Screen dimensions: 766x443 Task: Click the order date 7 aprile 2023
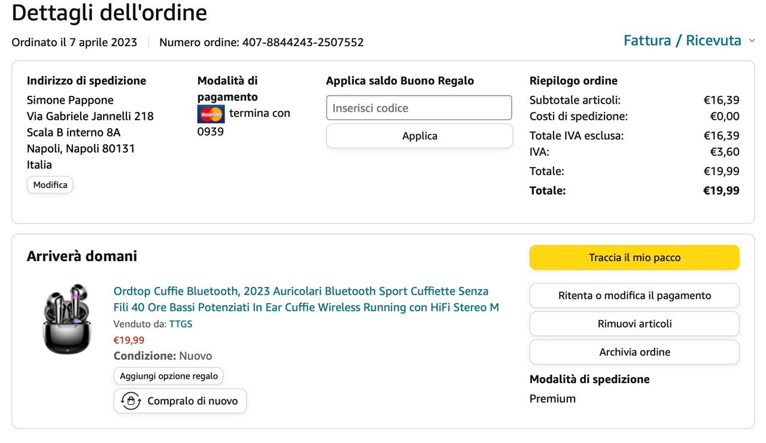tap(99, 43)
